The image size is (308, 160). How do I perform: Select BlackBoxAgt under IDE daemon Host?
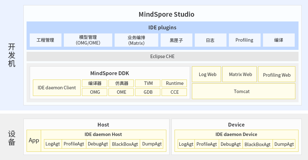[x=125, y=144]
